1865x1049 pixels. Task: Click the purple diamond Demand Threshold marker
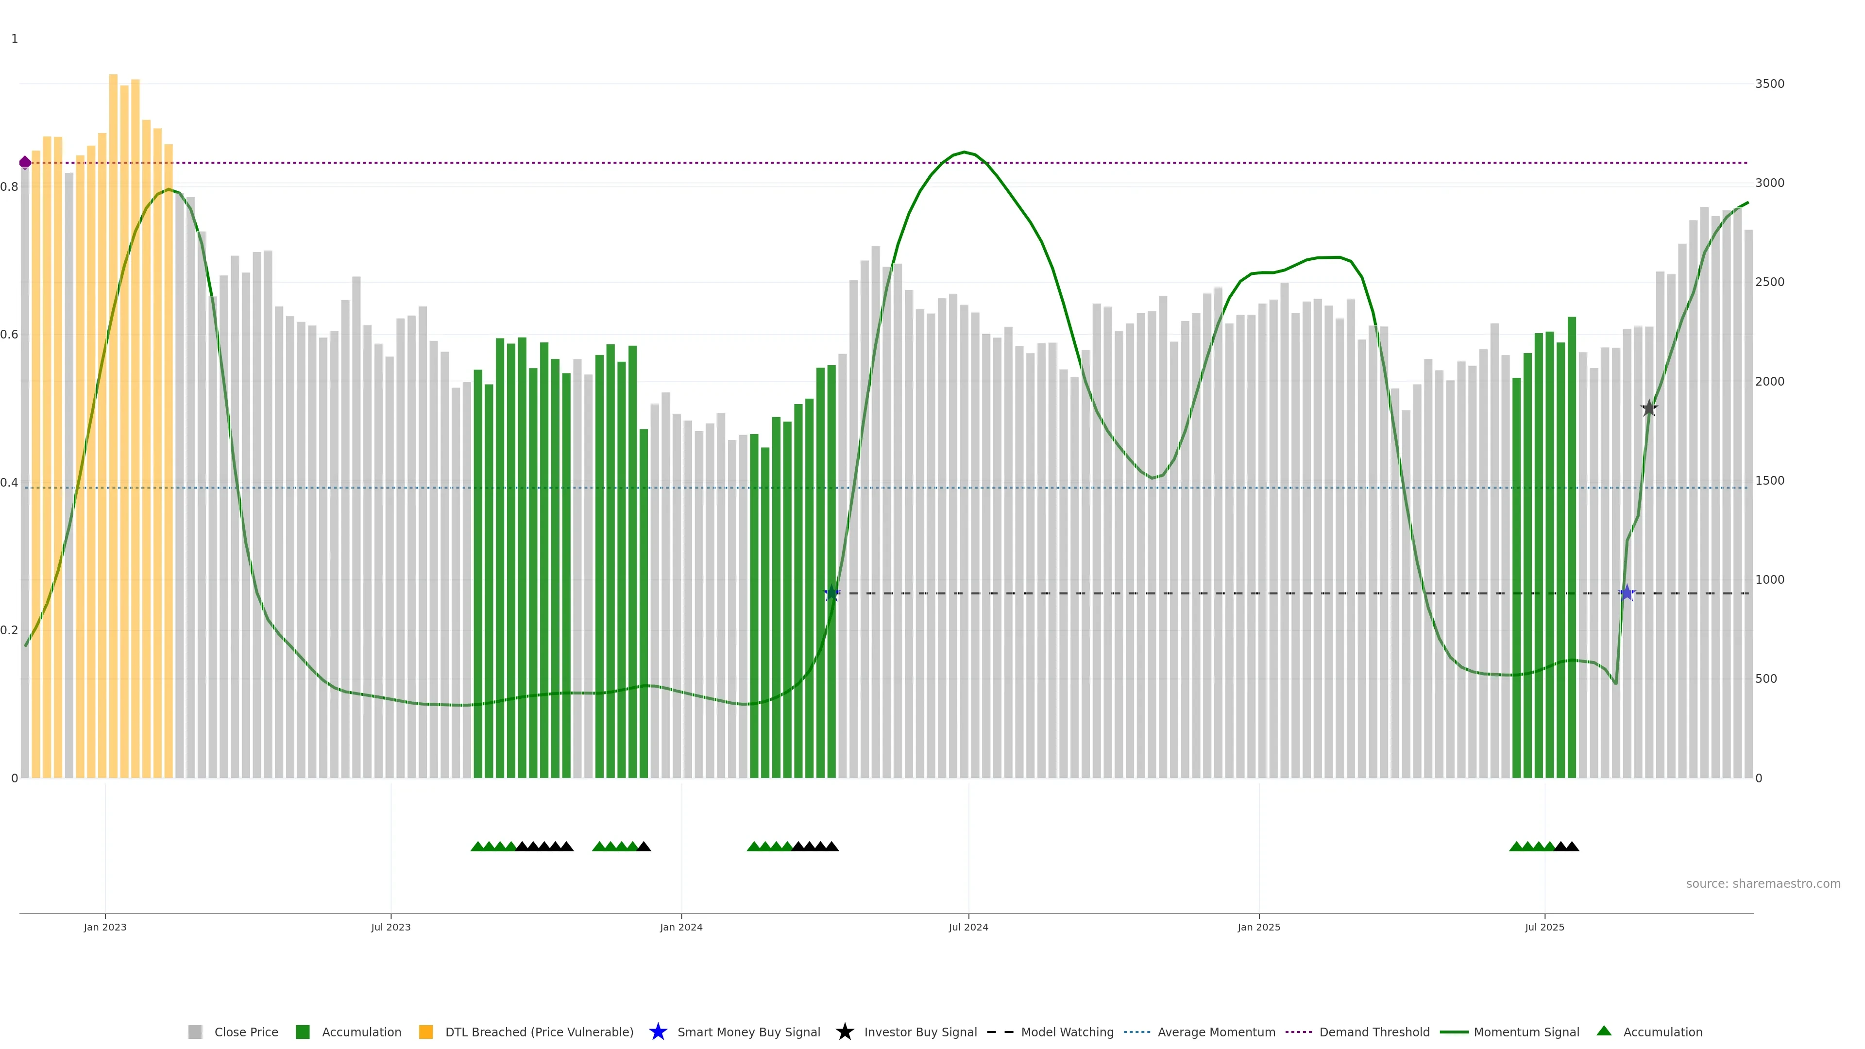(25, 162)
